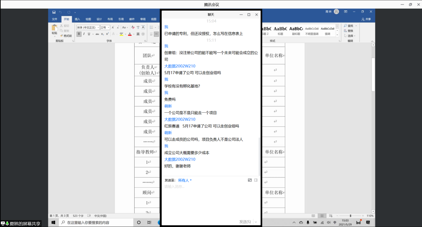Select the Replace (替换) tool
This screenshot has width=422, height=227.
pyautogui.click(x=348, y=31)
